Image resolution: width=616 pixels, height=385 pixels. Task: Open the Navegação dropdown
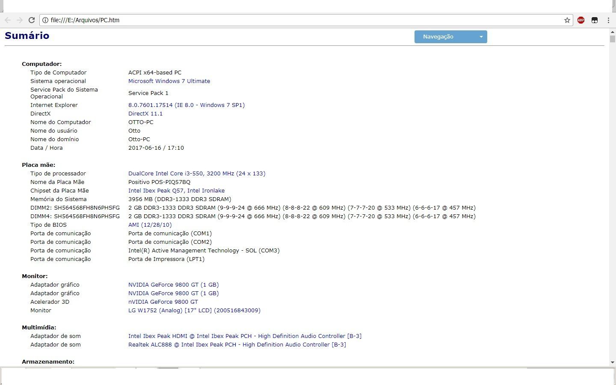[451, 37]
